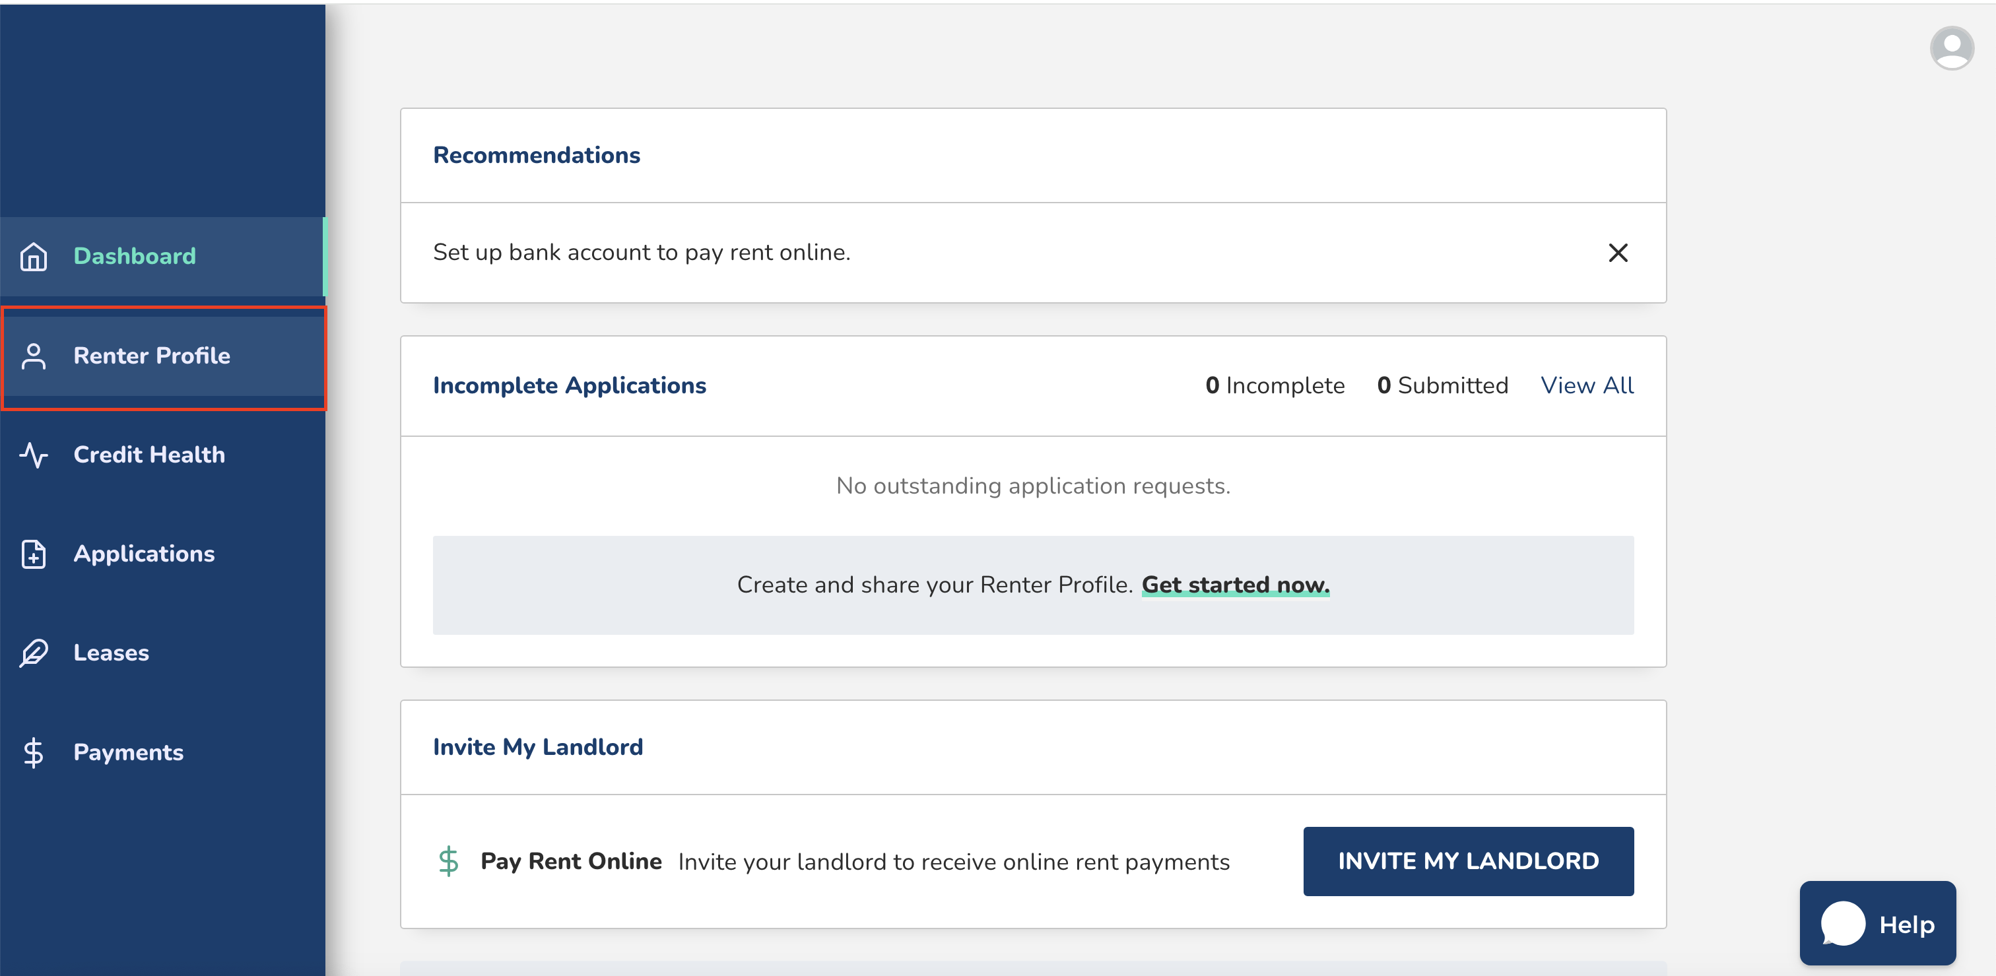The image size is (1996, 976).
Task: Click the Incomplete Applications heading
Action: pyautogui.click(x=570, y=386)
